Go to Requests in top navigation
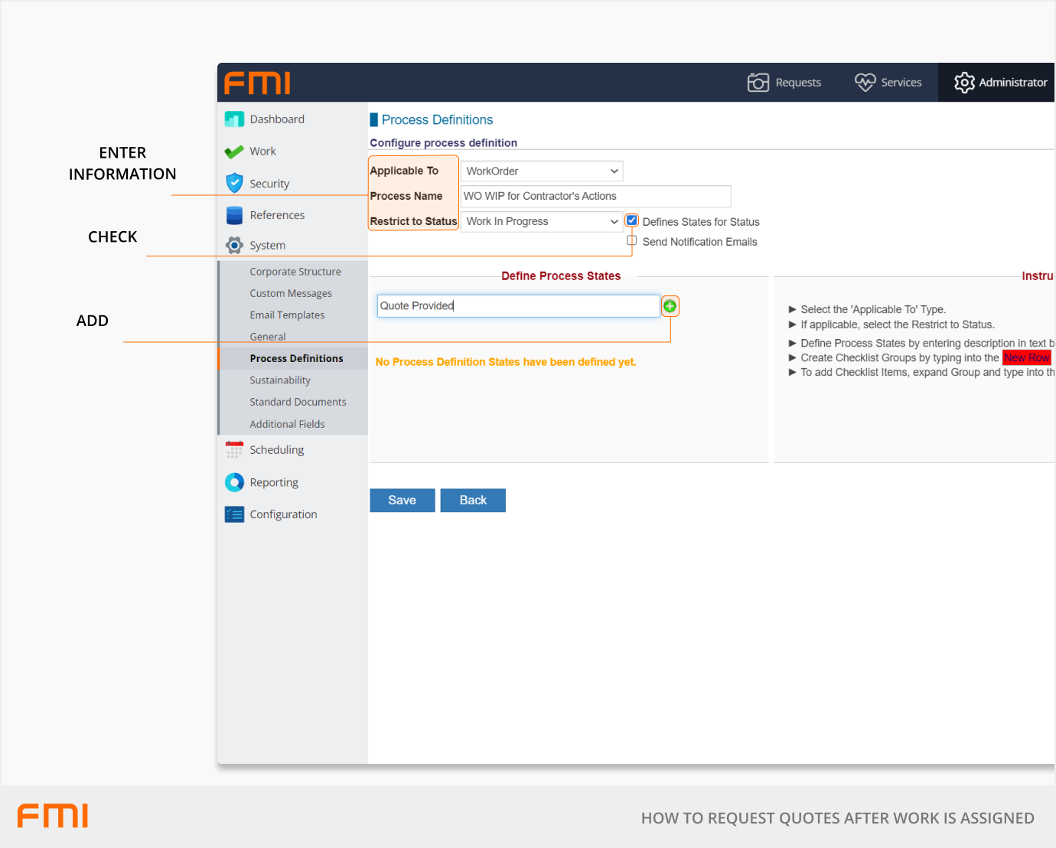 [784, 83]
